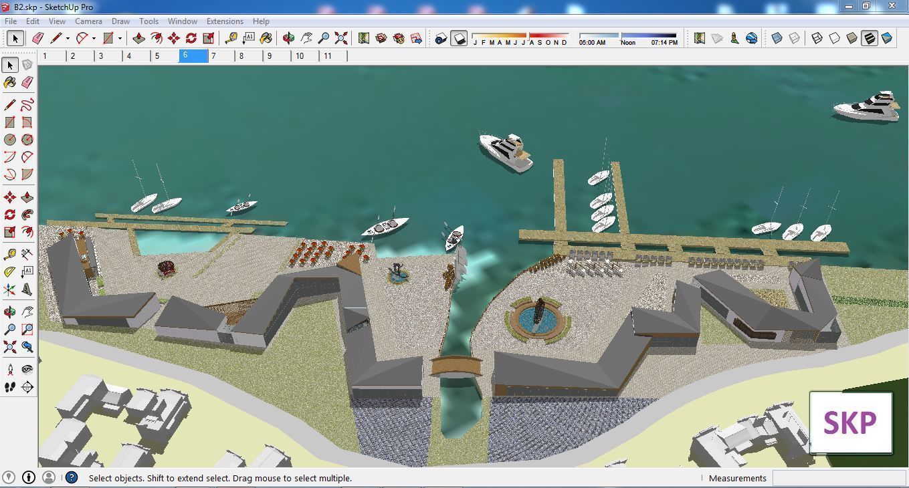This screenshot has width=909, height=488.
Task: Select 3D Text tool in left toolbar
Action: point(27,289)
